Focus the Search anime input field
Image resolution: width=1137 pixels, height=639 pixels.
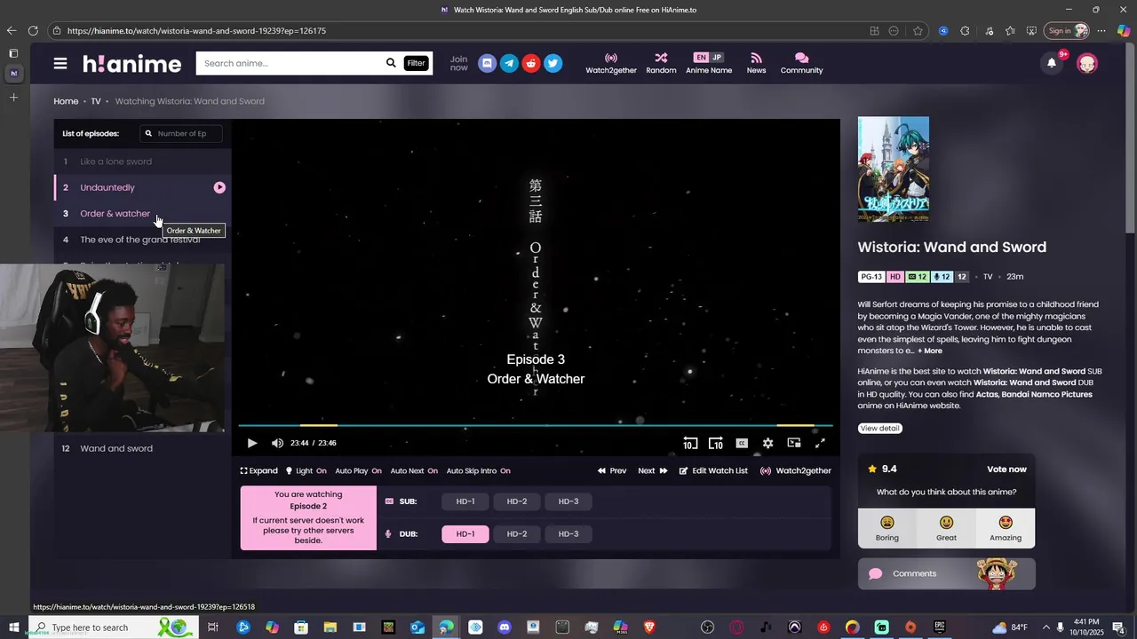[290, 63]
